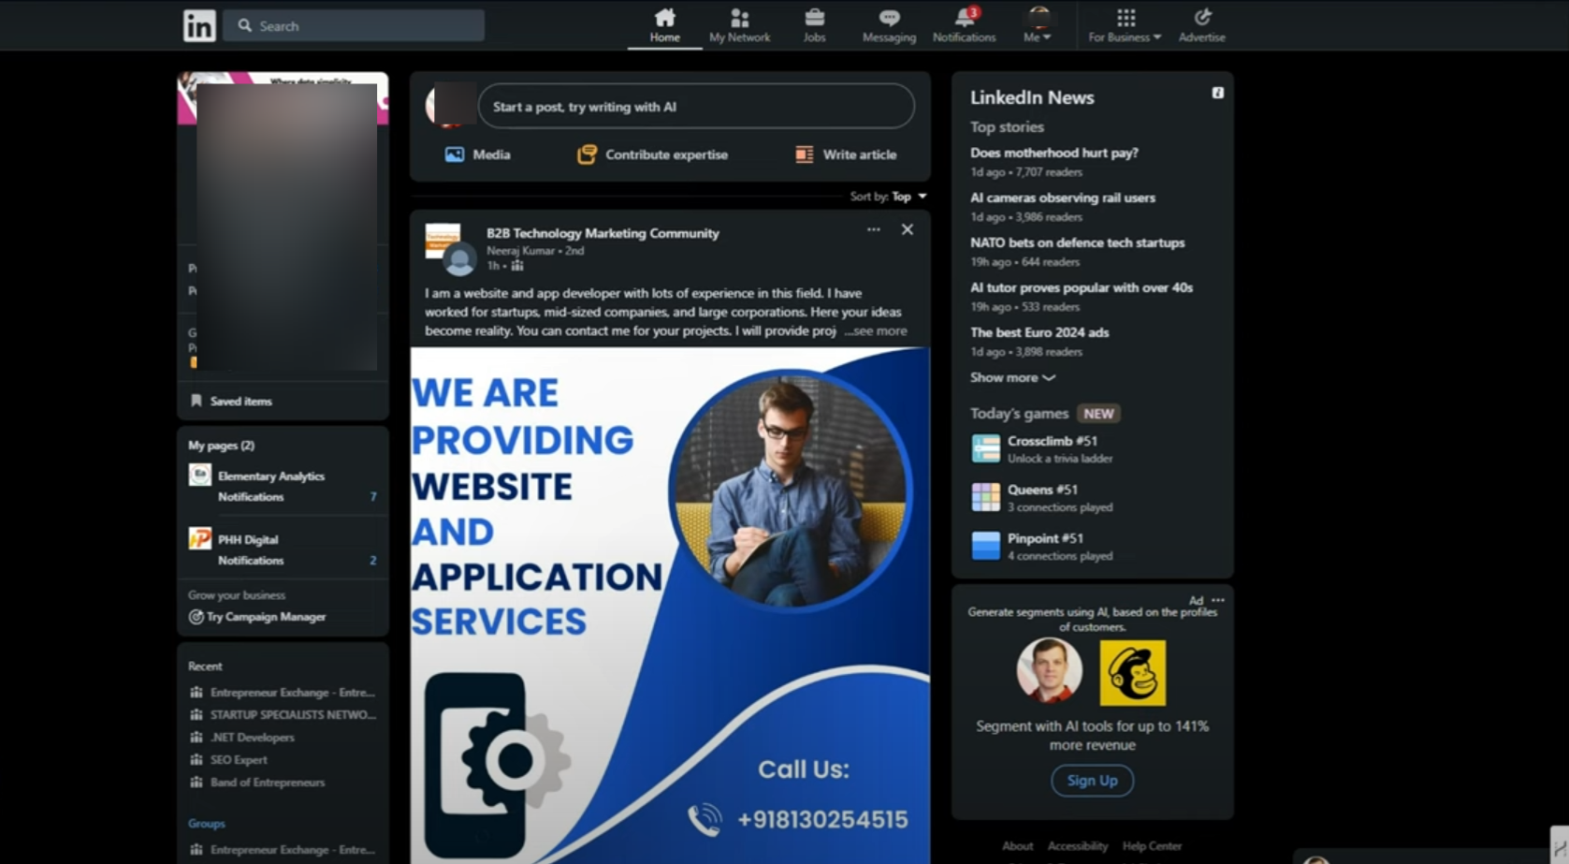The width and height of the screenshot is (1569, 864).
Task: Open the Jobs briefcase icon
Action: pos(814,19)
